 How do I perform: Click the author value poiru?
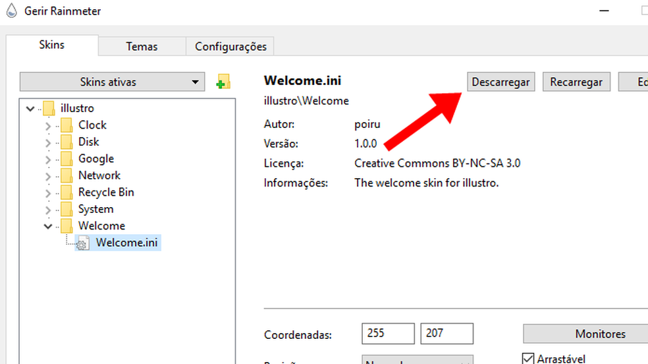[x=367, y=125]
